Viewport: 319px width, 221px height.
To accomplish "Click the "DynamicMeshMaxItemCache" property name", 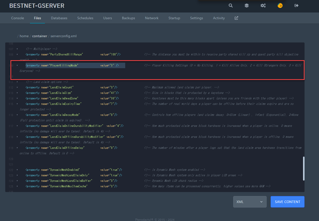I will click(68, 186).
